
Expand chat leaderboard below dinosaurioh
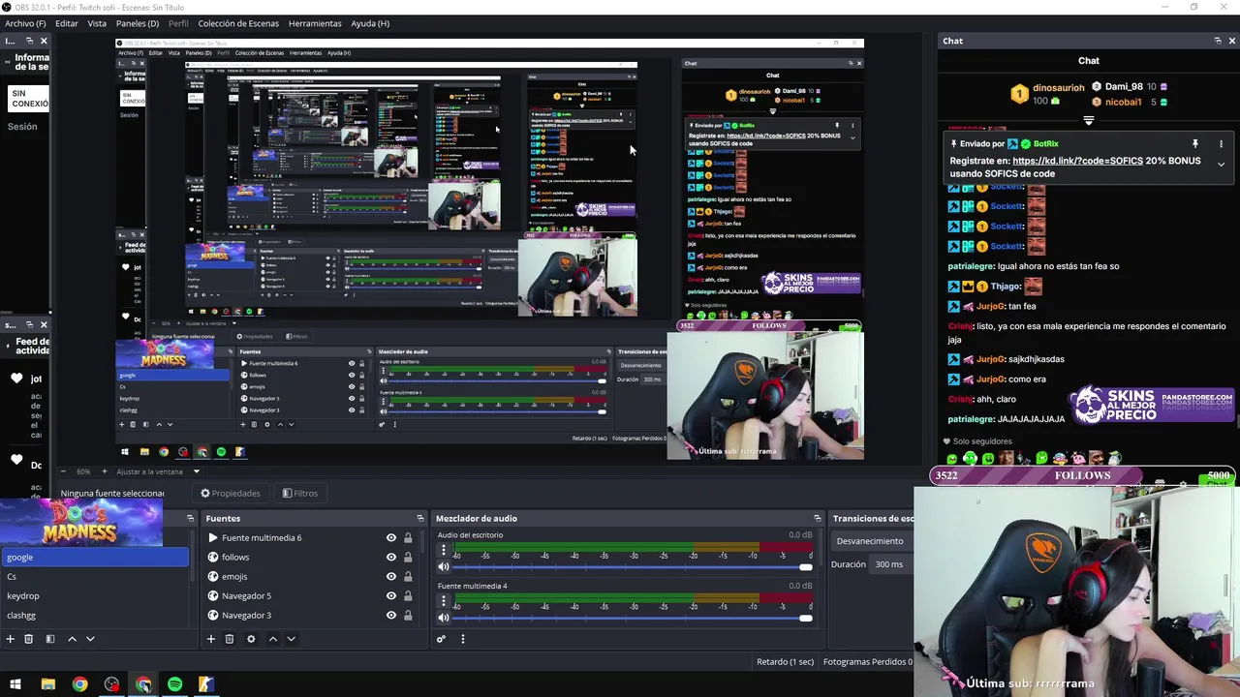[x=1089, y=121]
